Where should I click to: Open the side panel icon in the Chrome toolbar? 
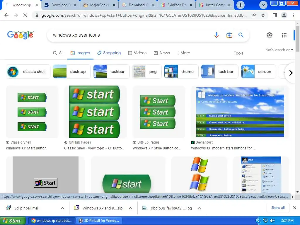coord(275,15)
